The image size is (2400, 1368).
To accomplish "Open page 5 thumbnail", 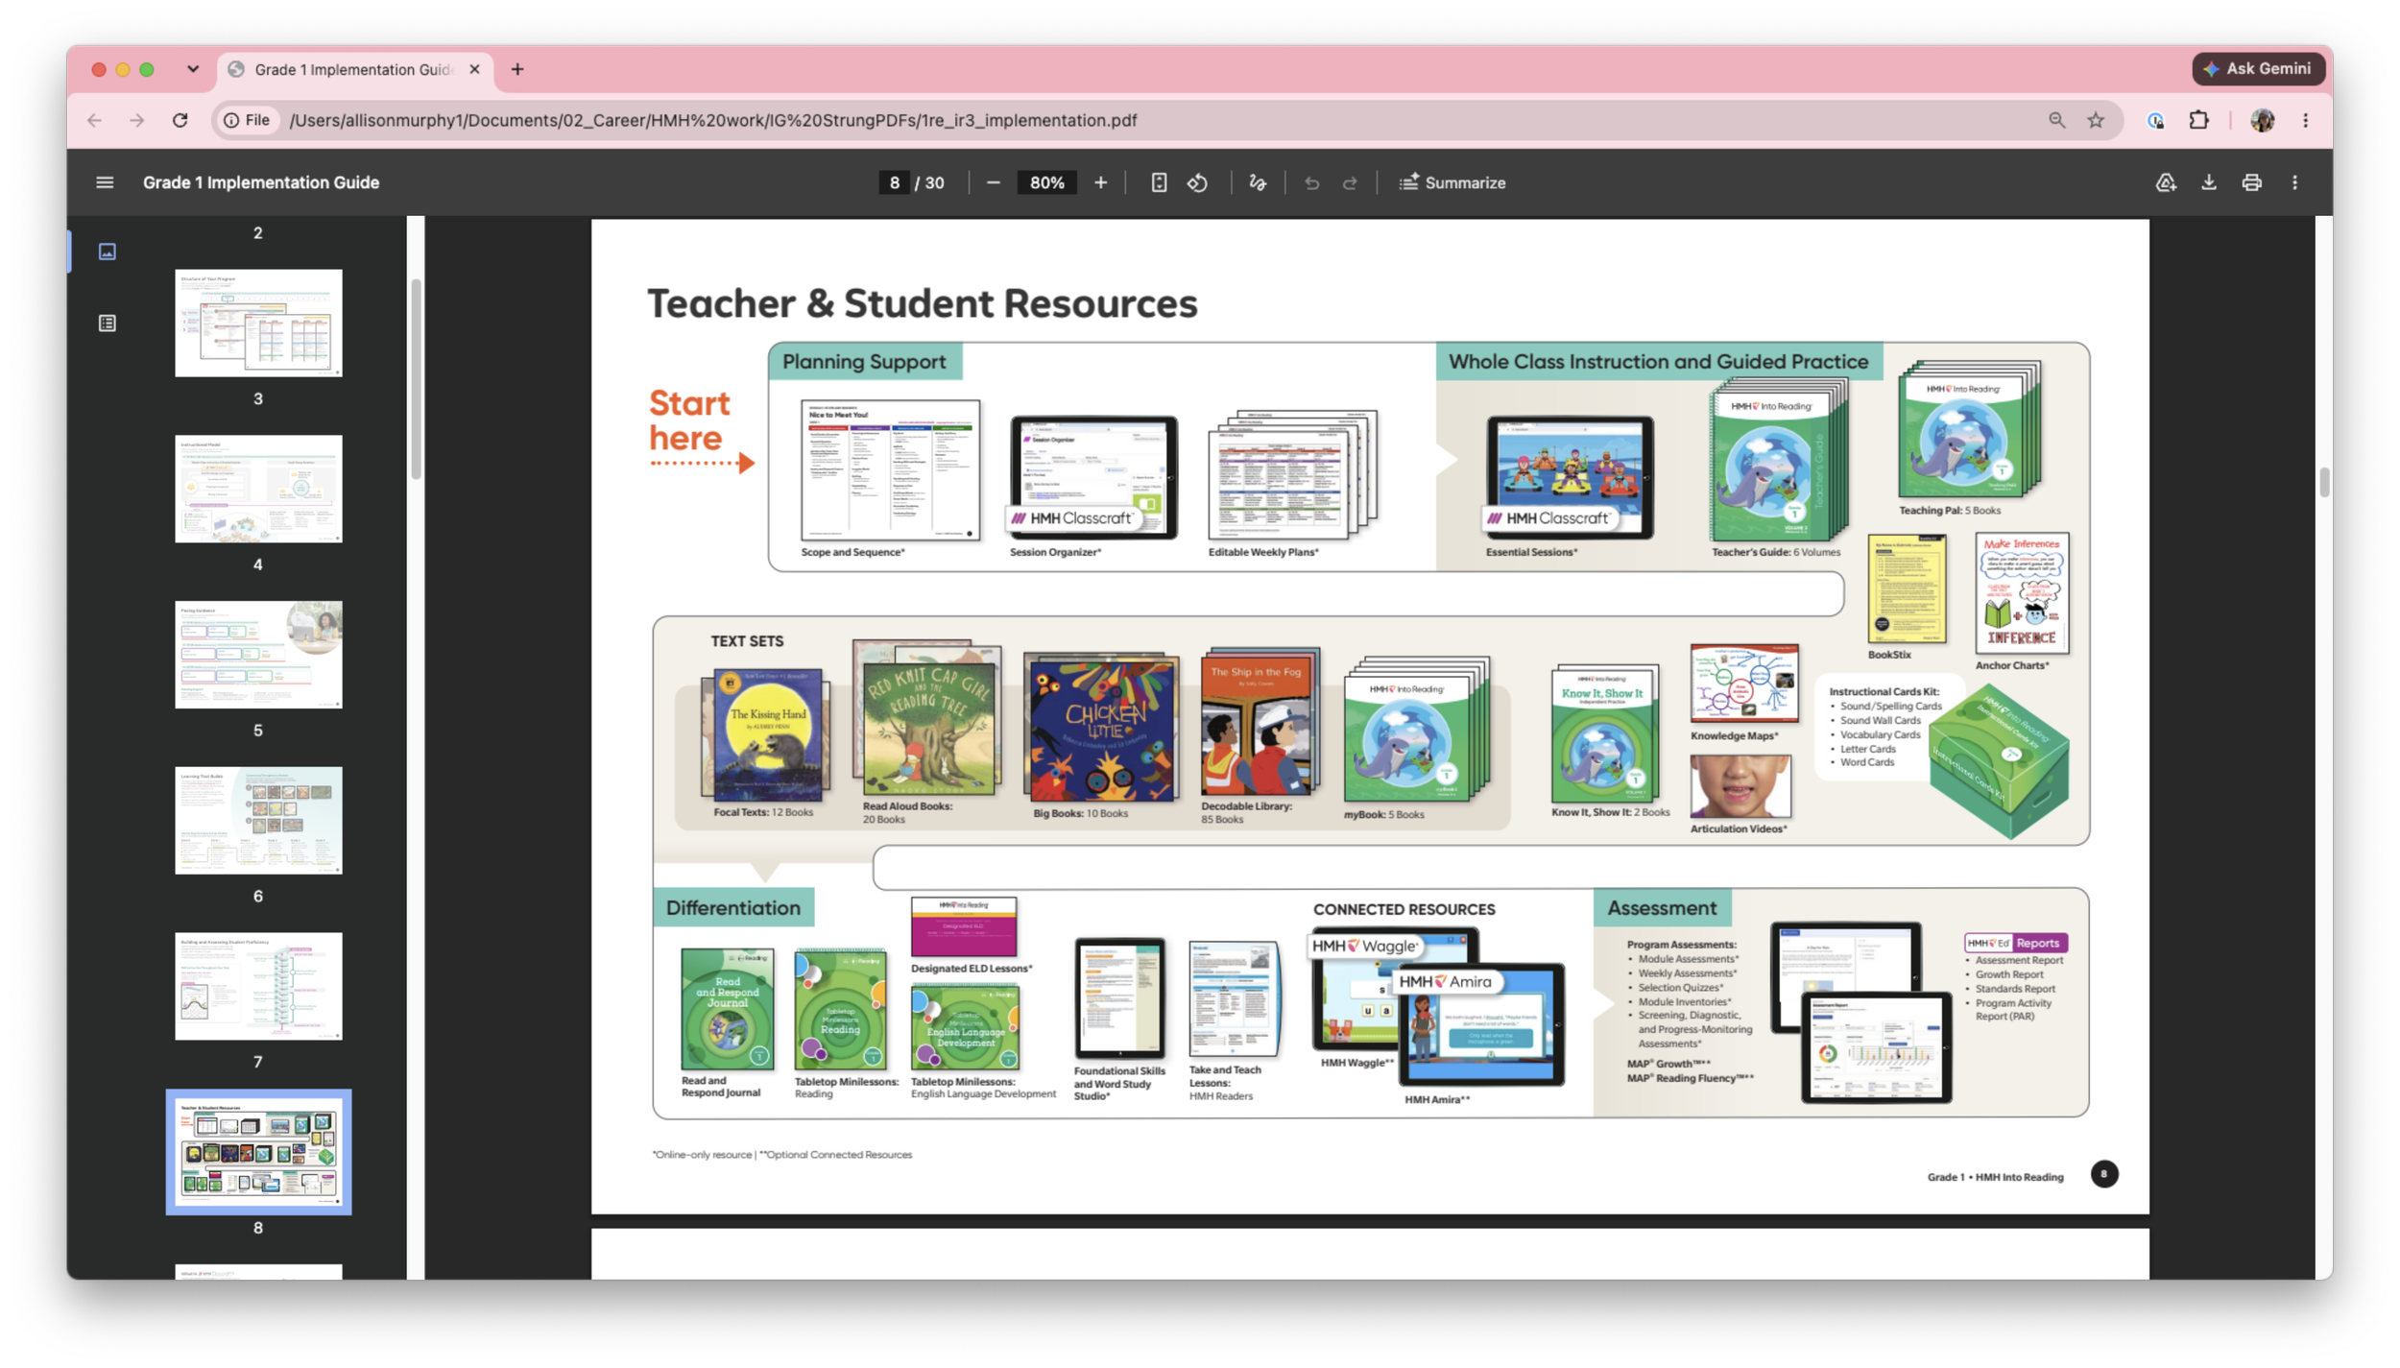I will point(258,655).
